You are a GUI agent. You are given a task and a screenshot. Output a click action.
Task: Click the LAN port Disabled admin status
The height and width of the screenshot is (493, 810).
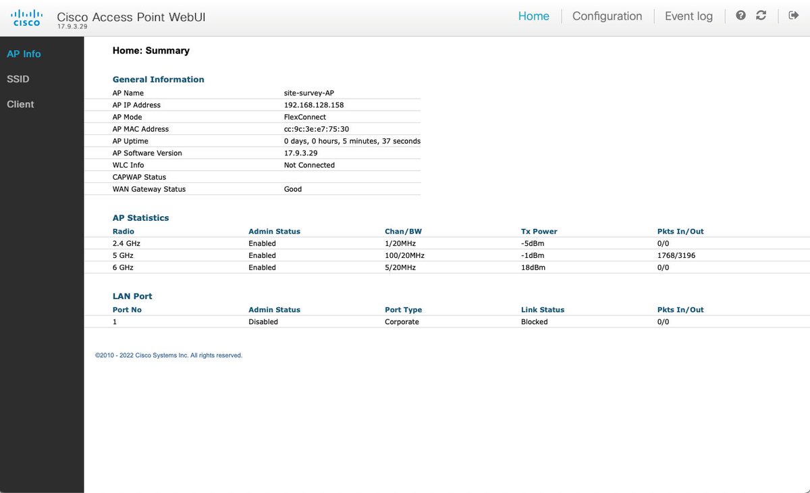click(263, 321)
